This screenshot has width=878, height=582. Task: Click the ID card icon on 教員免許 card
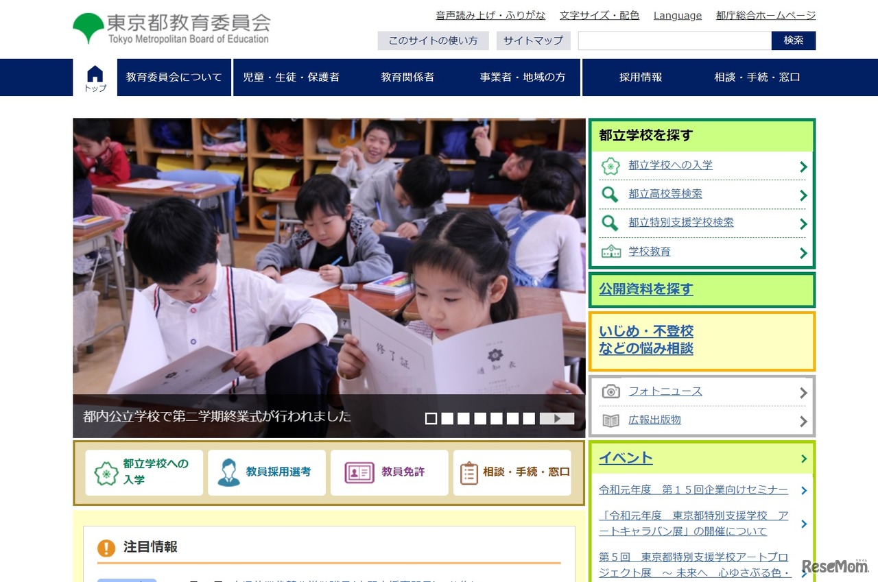(359, 472)
